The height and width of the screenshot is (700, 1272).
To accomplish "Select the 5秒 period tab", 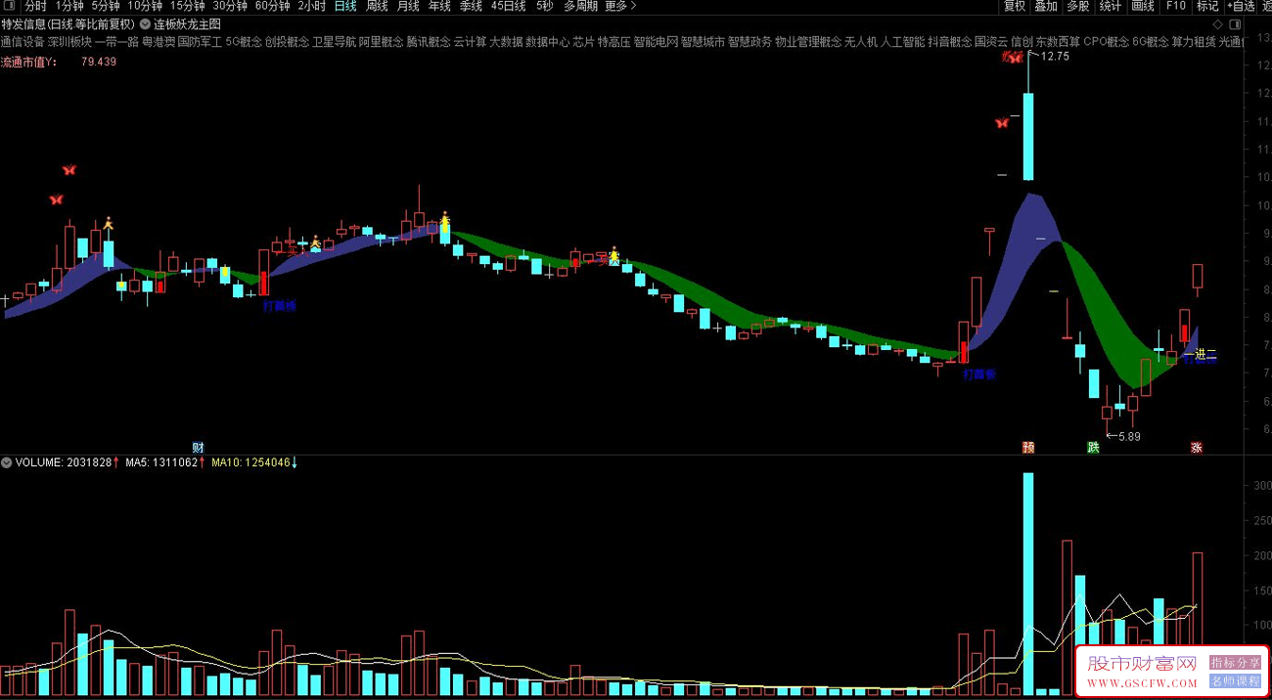I will [x=544, y=6].
